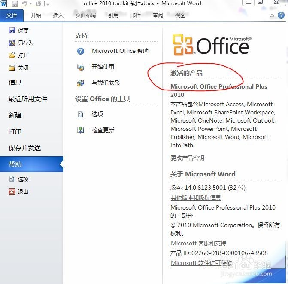Open Customize Quick Access Toolbar dropdown
The width and height of the screenshot is (288, 284).
pyautogui.click(x=48, y=4)
